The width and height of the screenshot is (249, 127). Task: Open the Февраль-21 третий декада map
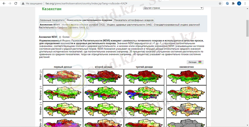[x=144, y=93]
